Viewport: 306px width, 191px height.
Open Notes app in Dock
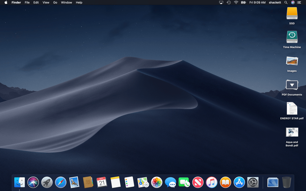point(115,183)
